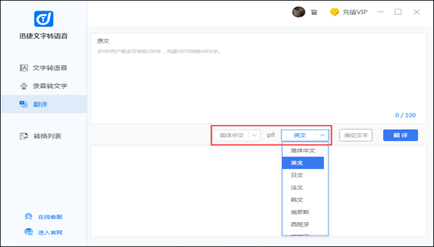Screen dimensions: 434x247
Task: Click the headset customer service icon
Action: point(29,217)
